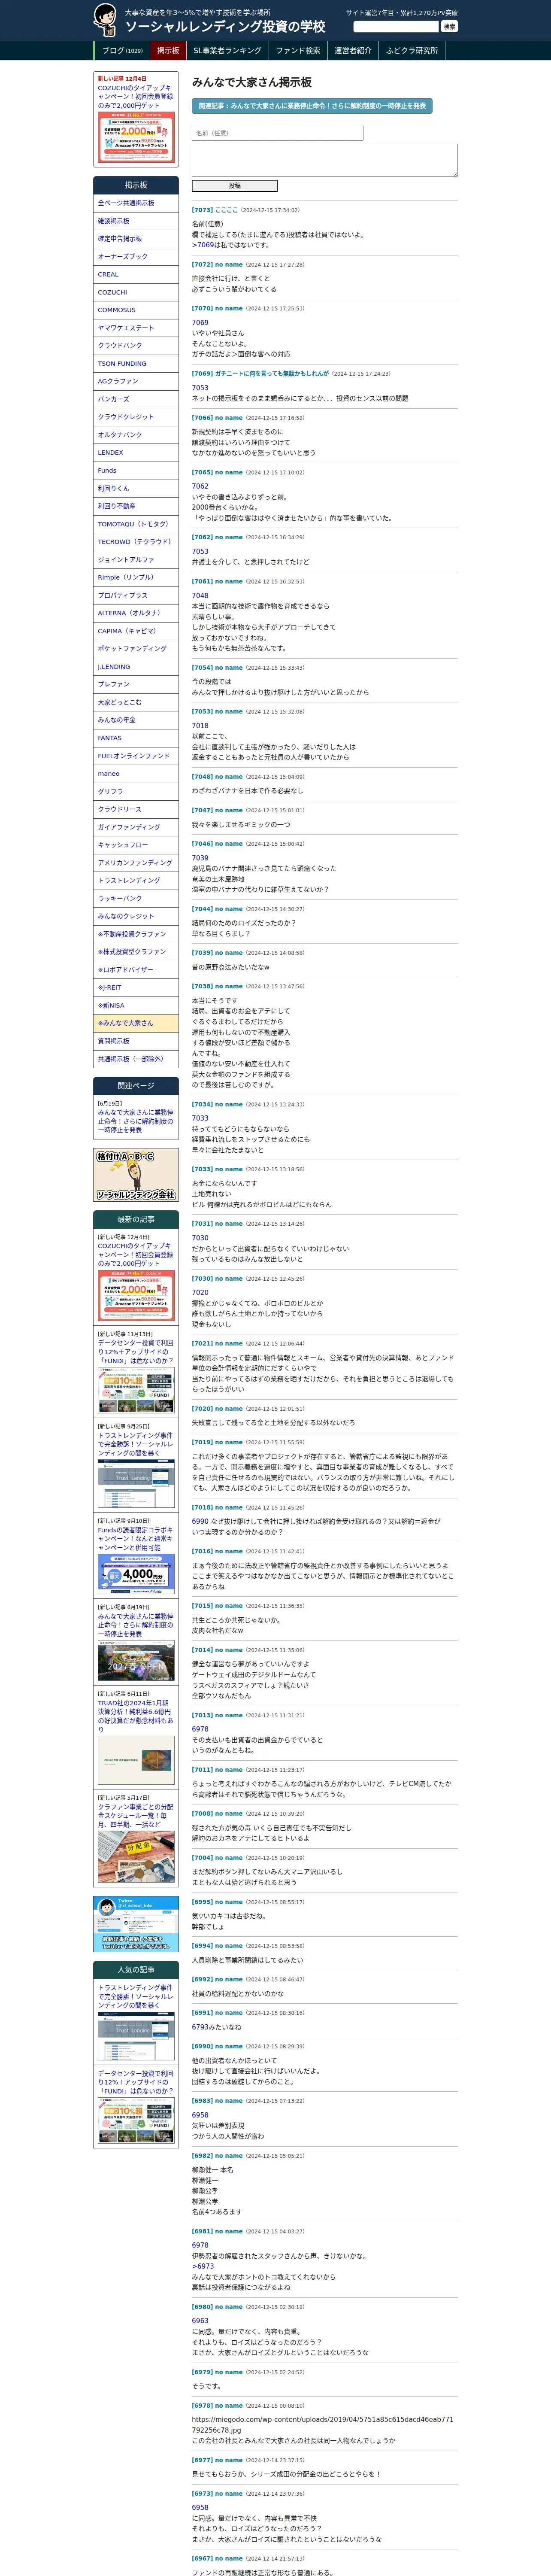Click the 7033 reply reference link
The height and width of the screenshot is (2576, 551).
click(x=200, y=1118)
